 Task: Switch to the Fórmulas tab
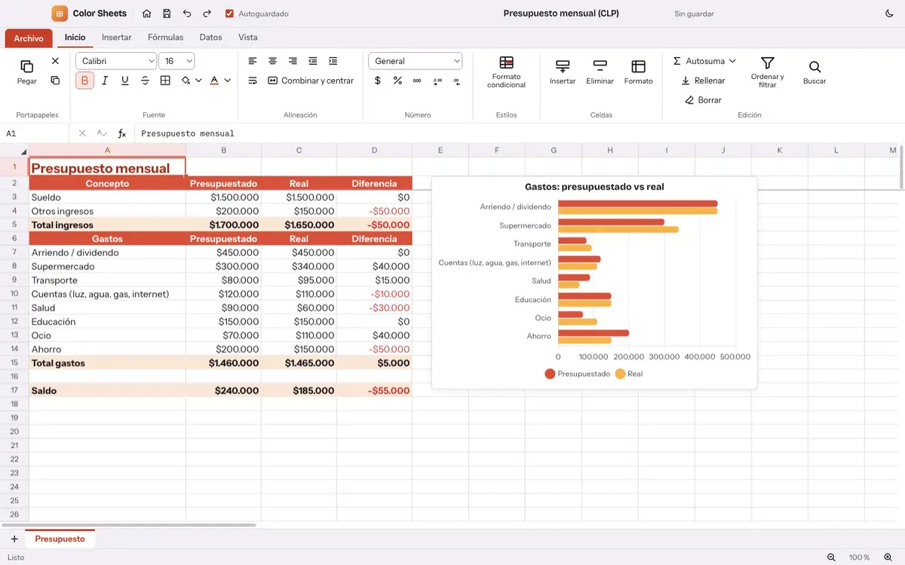tap(165, 37)
